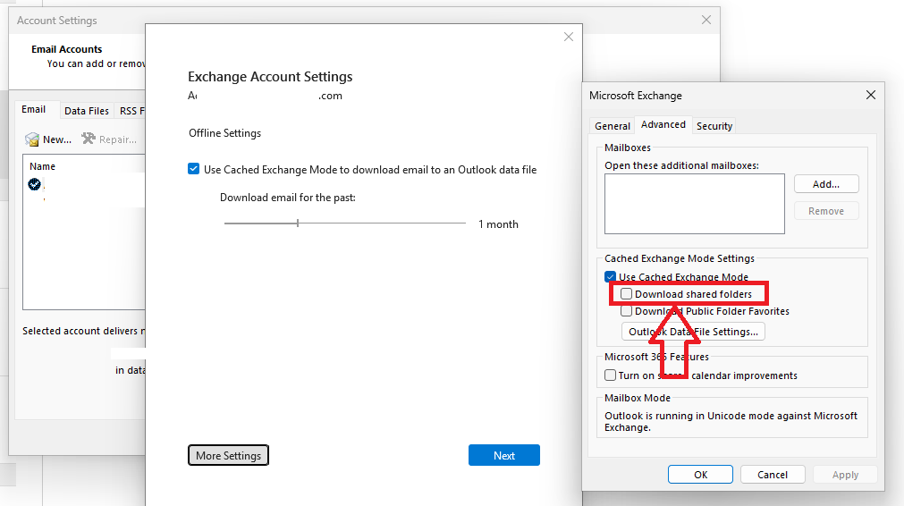This screenshot has height=506, width=904.
Task: Close the Account Settings window
Action: (x=706, y=21)
